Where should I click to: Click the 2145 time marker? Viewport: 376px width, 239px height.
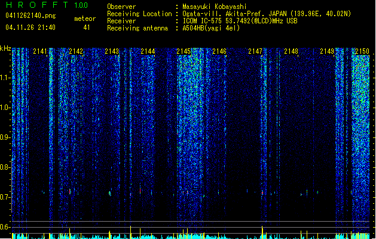coord(184,51)
